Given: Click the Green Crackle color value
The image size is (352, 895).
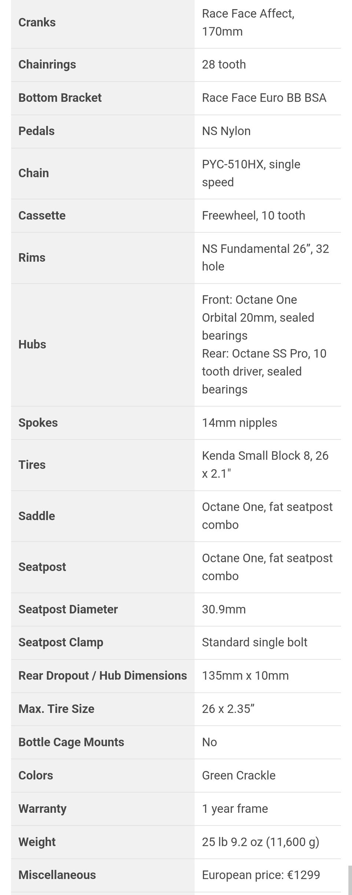Looking at the screenshot, I should 239,775.
